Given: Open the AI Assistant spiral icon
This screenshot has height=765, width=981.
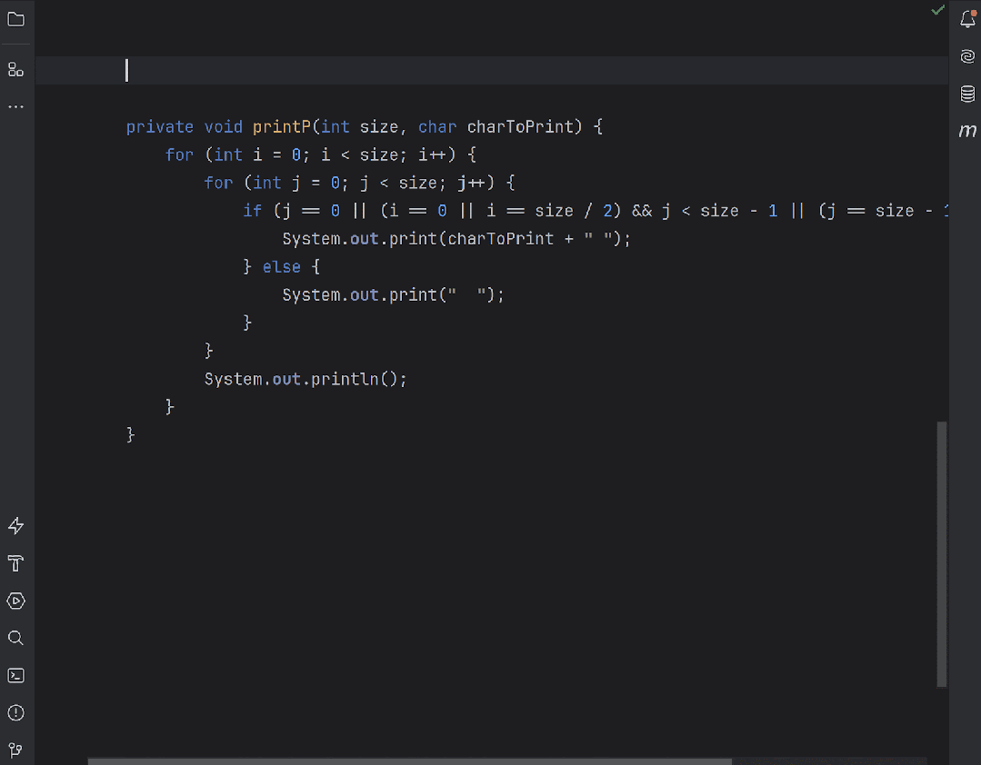Looking at the screenshot, I should coord(967,56).
